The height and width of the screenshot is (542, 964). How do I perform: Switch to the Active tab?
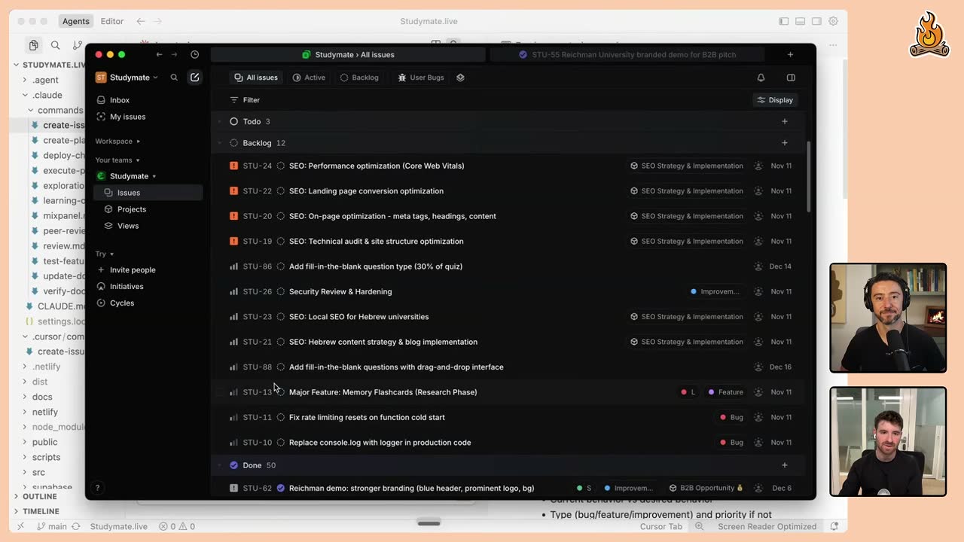[309, 78]
